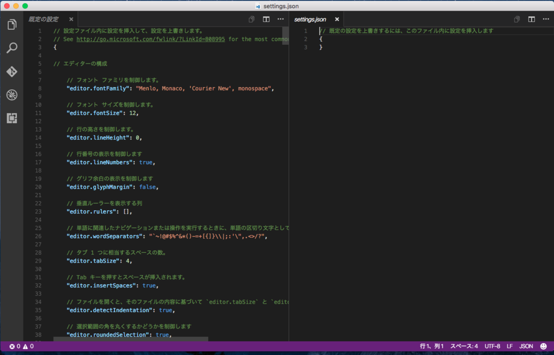
Task: Click the warning icon in status bar
Action: coord(25,346)
